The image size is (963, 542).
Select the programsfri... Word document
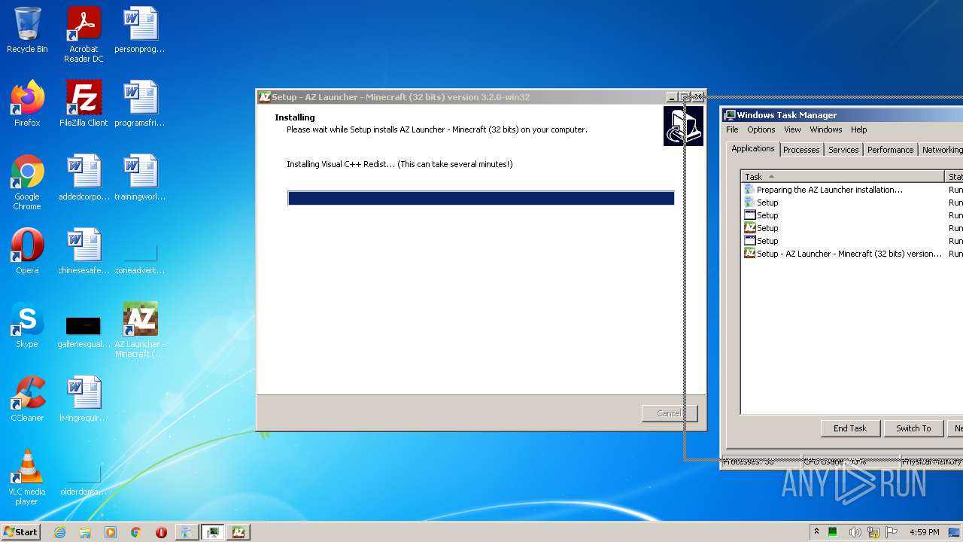140,104
